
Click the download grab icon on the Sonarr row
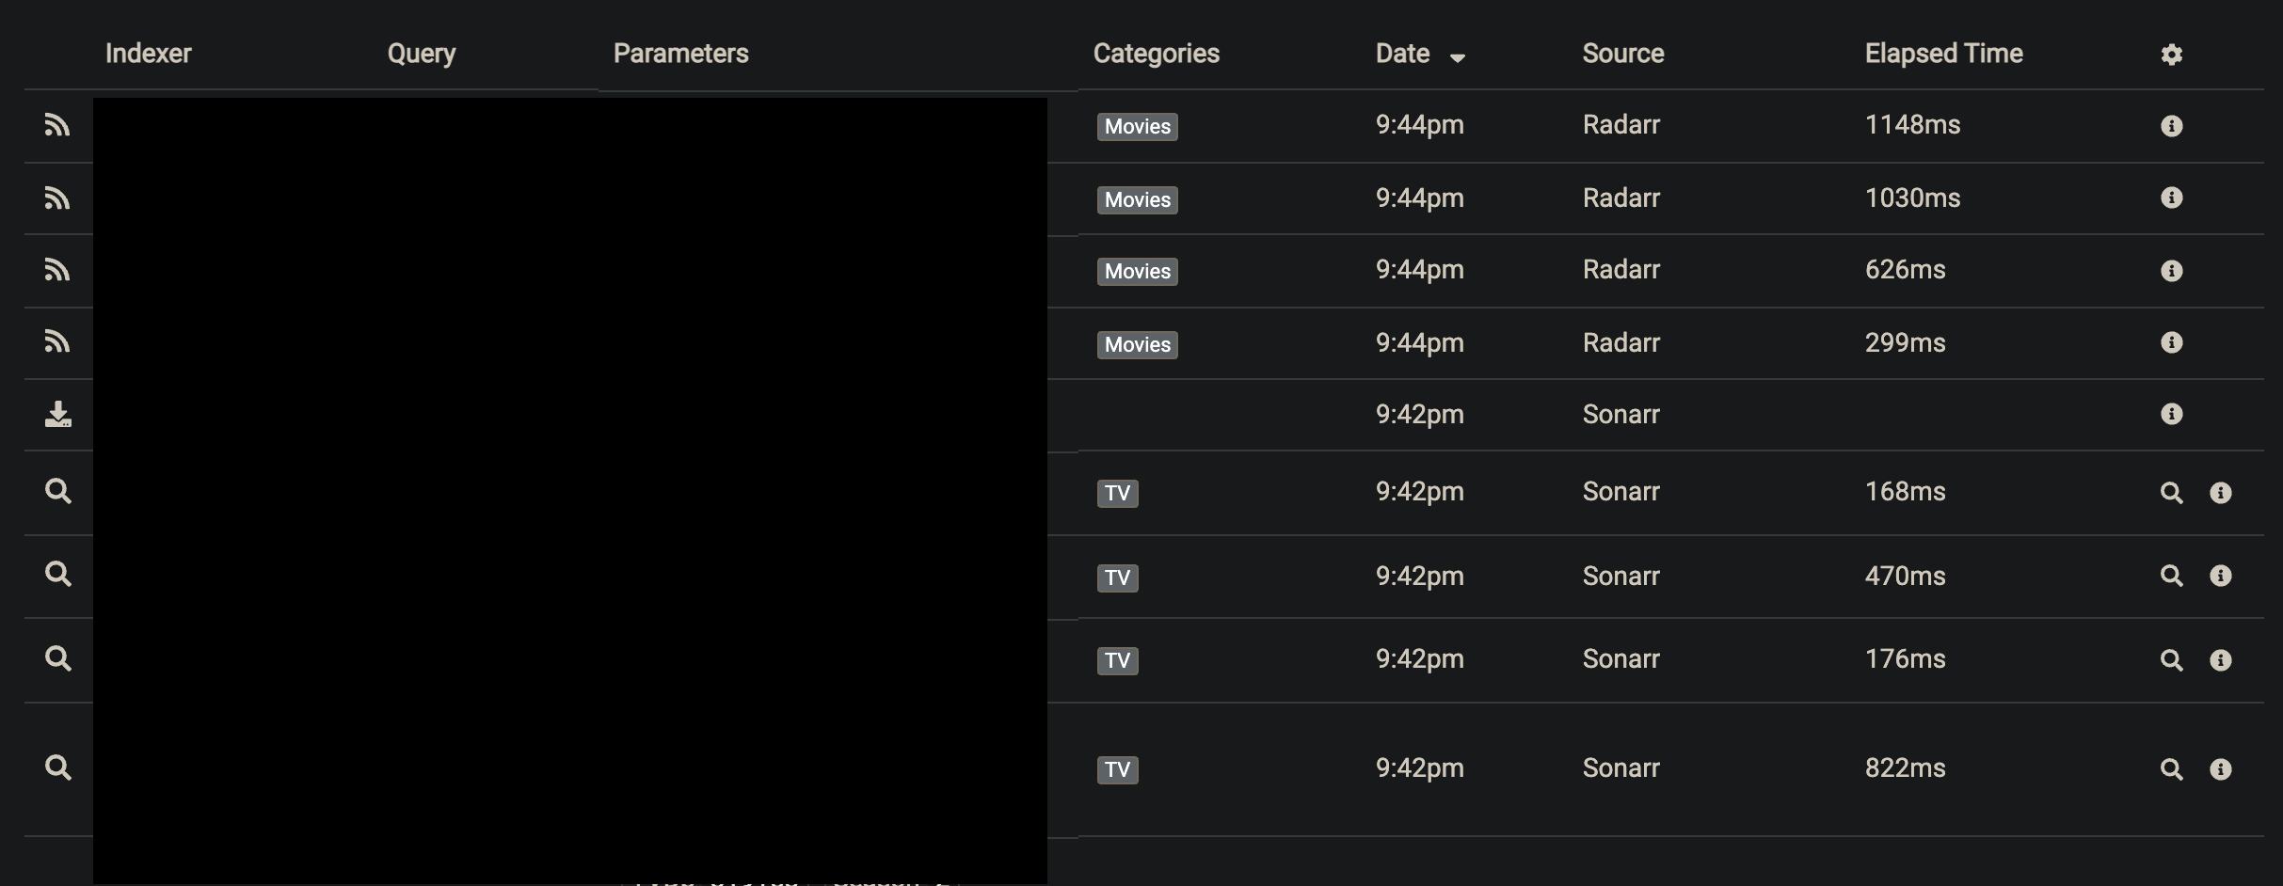[x=58, y=414]
